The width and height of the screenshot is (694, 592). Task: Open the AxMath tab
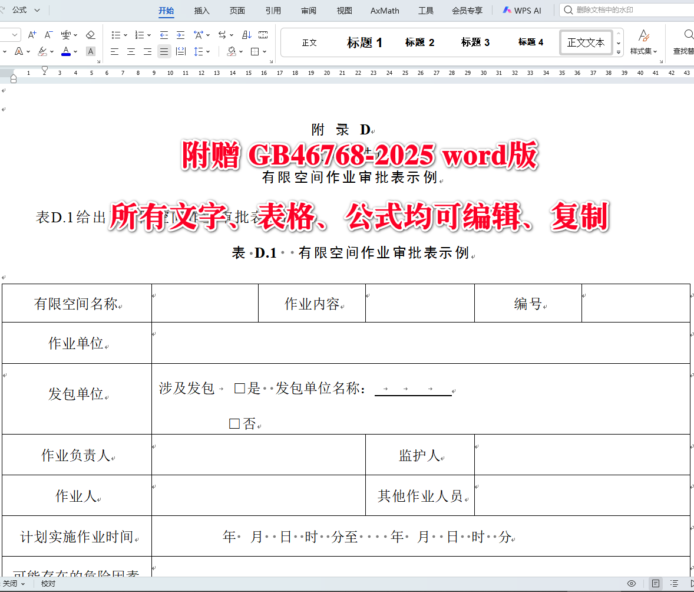click(384, 10)
